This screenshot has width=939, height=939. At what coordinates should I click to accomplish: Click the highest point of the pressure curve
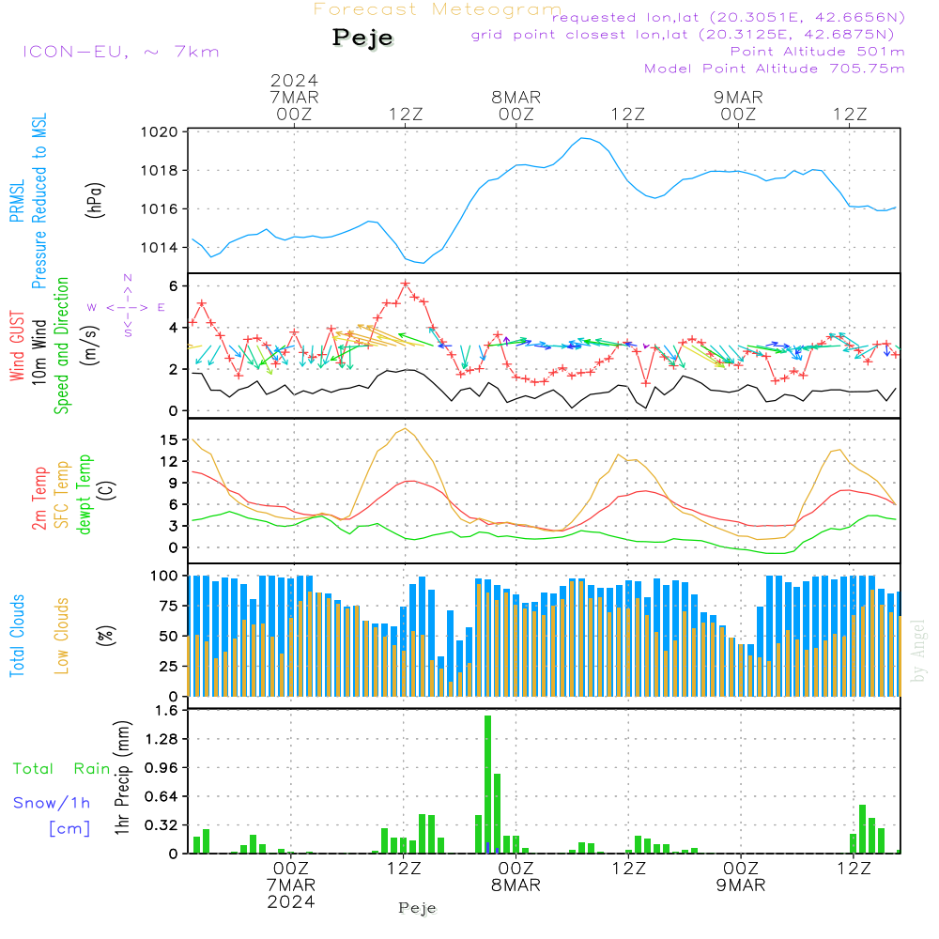point(583,138)
